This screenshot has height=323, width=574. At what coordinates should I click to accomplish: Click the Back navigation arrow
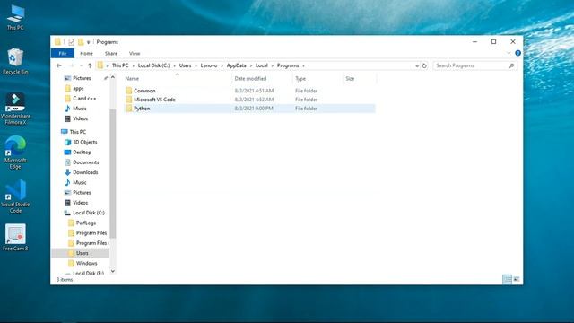click(x=59, y=65)
